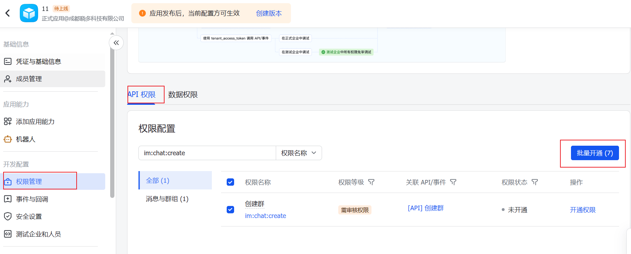Click the 未开通 status text
This screenshot has width=631, height=254.
[x=517, y=210]
